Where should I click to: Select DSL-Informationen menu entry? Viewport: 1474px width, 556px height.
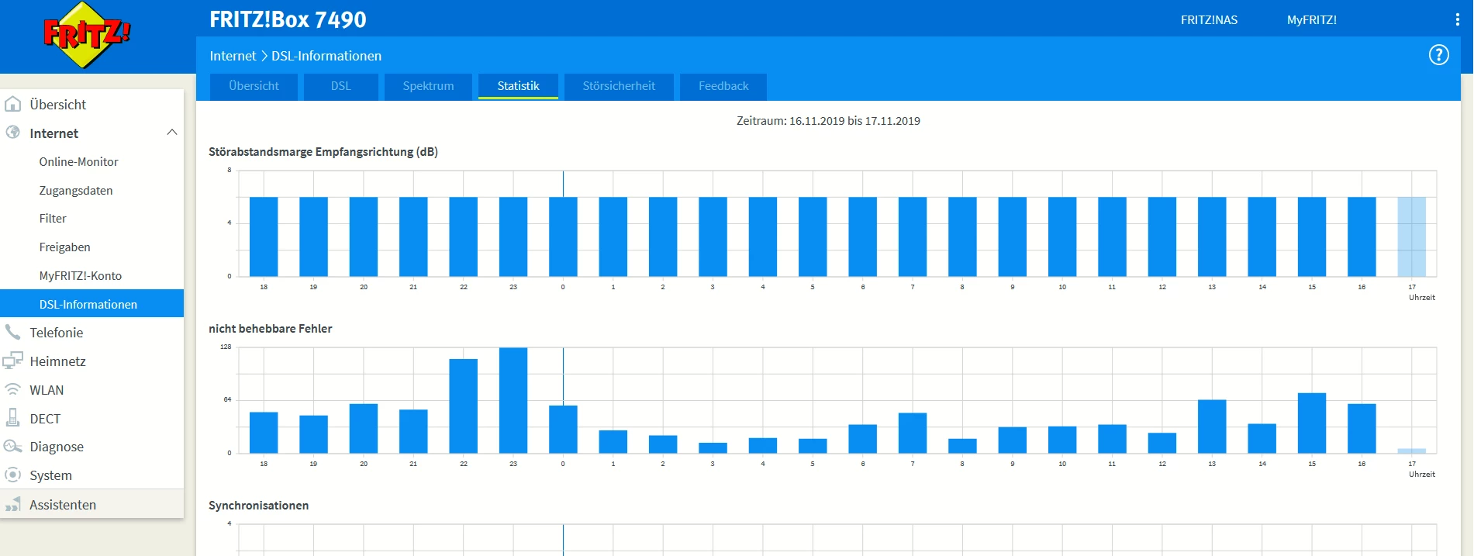coord(91,303)
